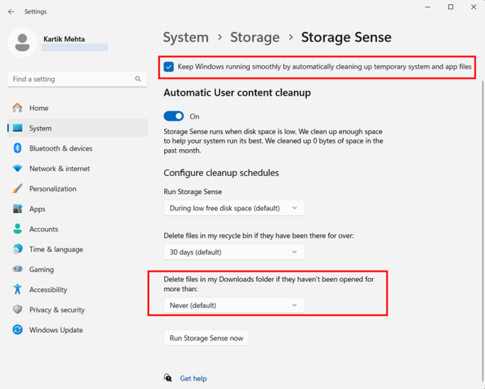
Task: Open the Downloads folder Never dropdown
Action: click(x=234, y=305)
